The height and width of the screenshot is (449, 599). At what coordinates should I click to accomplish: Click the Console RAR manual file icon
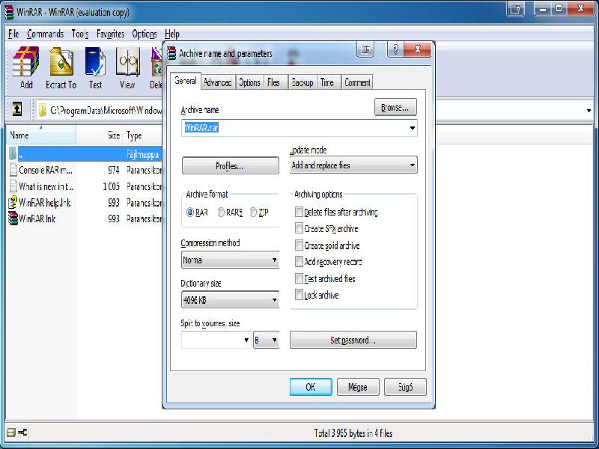pos(13,170)
